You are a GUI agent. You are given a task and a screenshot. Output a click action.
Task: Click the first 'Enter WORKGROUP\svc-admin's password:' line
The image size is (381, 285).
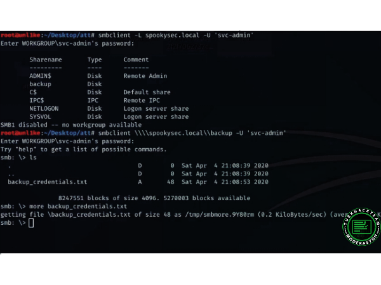67,44
